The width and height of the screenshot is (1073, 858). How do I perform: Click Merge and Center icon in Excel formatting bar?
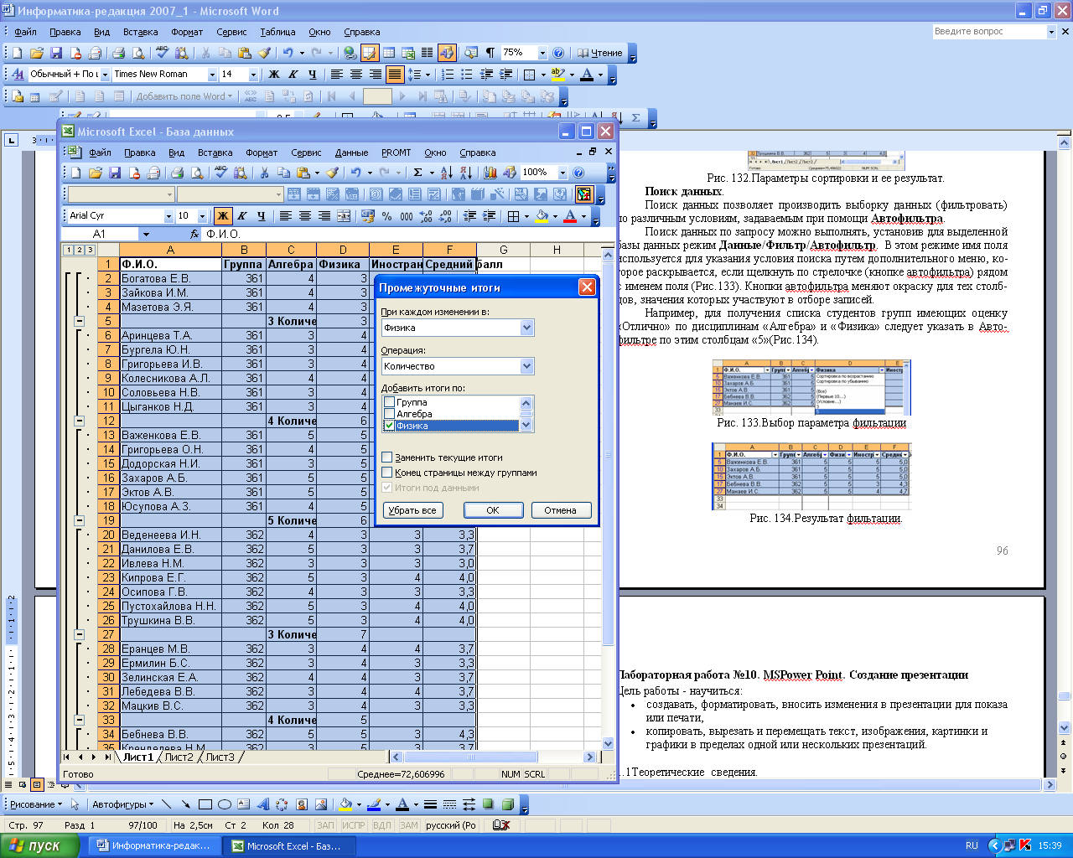pos(344,216)
